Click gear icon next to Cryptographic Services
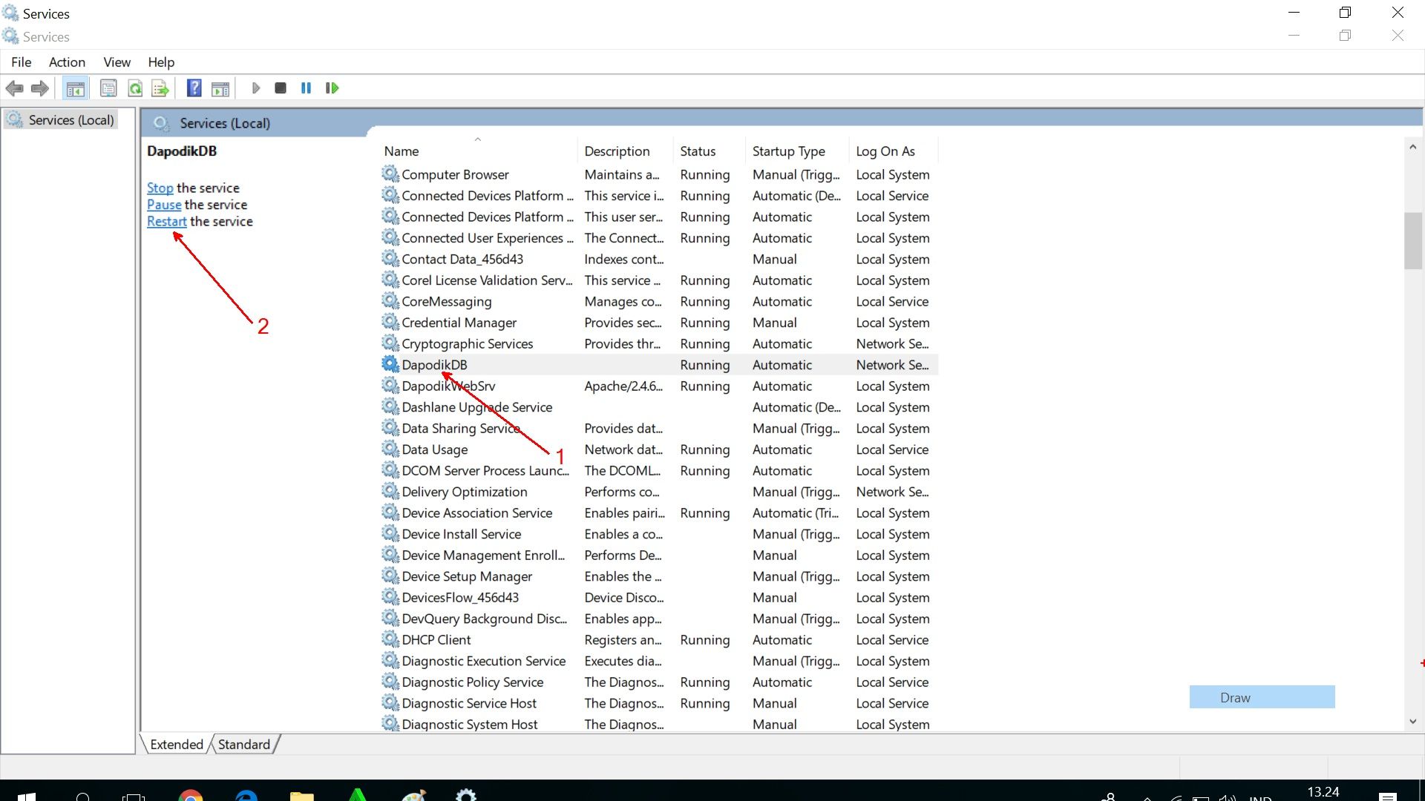 tap(390, 343)
